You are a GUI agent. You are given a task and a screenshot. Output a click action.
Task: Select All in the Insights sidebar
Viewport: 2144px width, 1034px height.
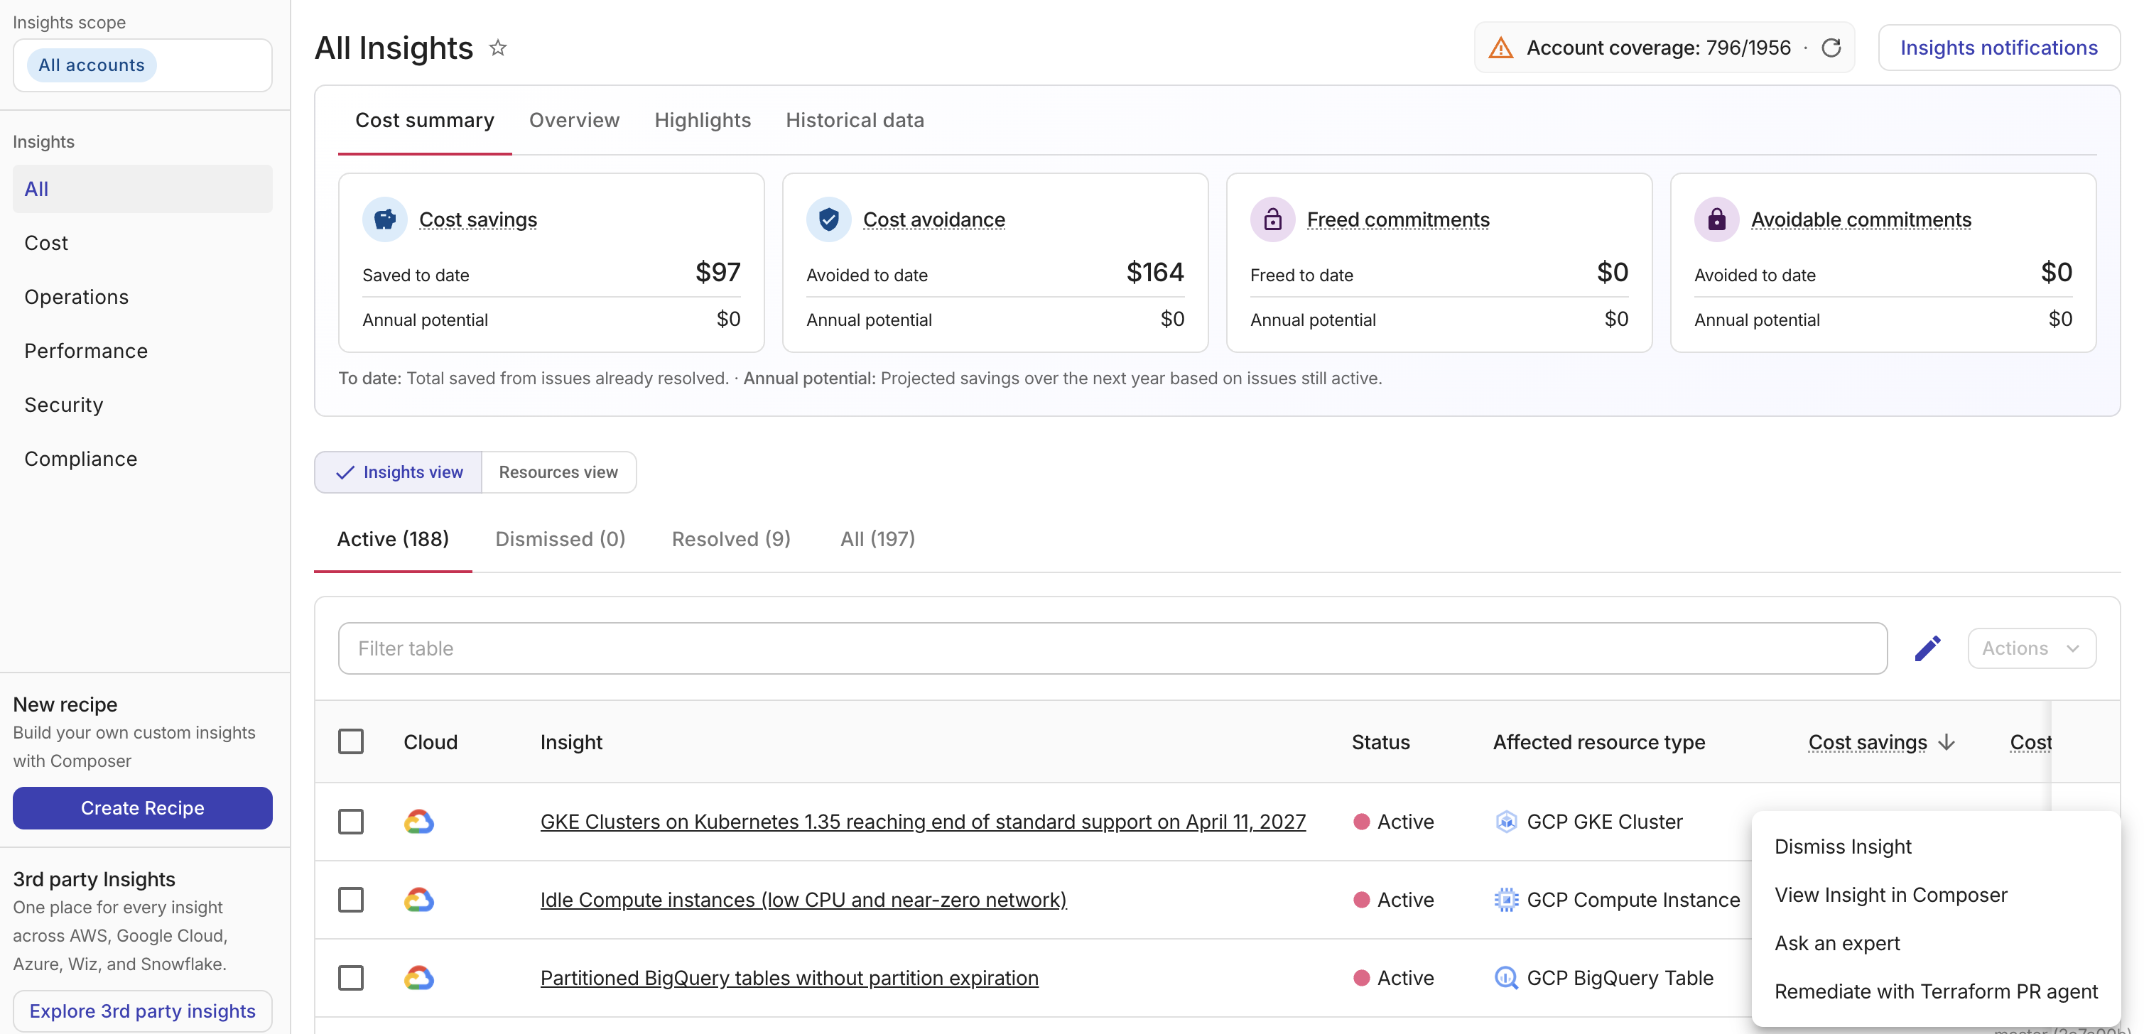click(142, 189)
